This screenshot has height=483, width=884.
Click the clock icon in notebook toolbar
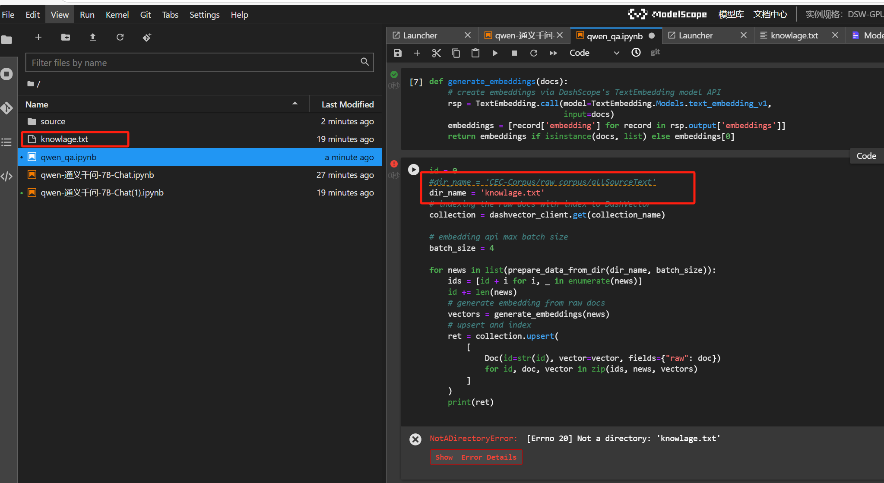coord(636,52)
